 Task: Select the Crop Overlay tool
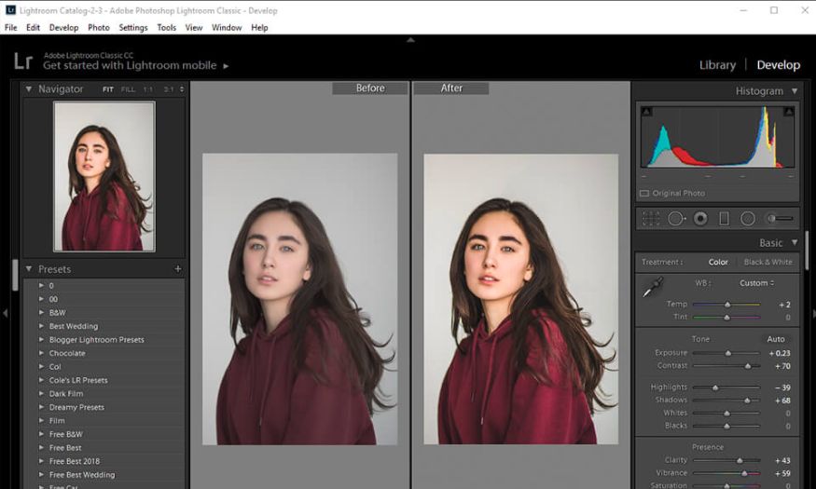651,219
